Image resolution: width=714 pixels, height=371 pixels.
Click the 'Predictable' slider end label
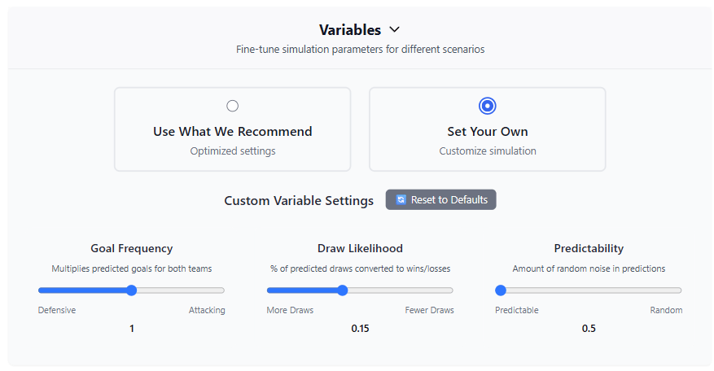517,310
